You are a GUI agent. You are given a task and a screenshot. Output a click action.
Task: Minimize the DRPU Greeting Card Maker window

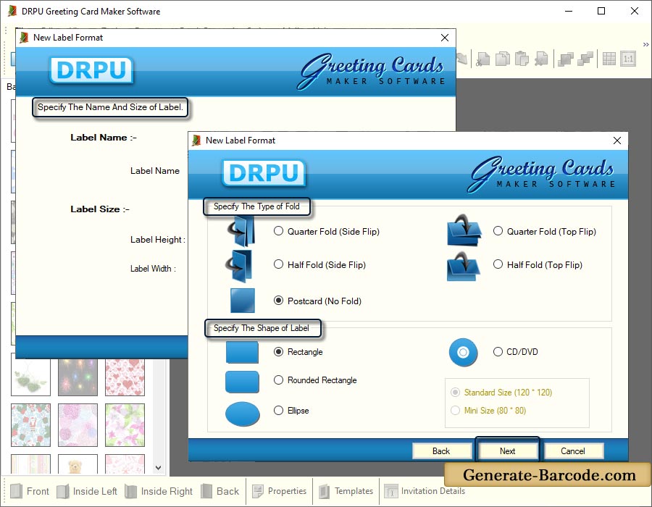tap(569, 11)
